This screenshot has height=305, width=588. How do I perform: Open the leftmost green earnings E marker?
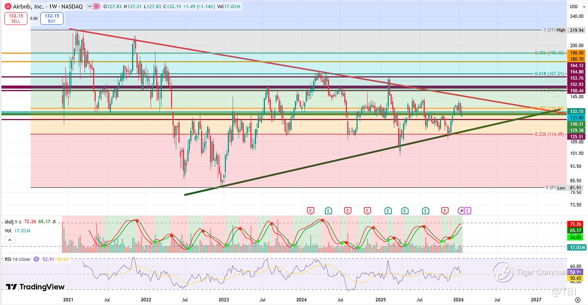pyautogui.click(x=328, y=210)
